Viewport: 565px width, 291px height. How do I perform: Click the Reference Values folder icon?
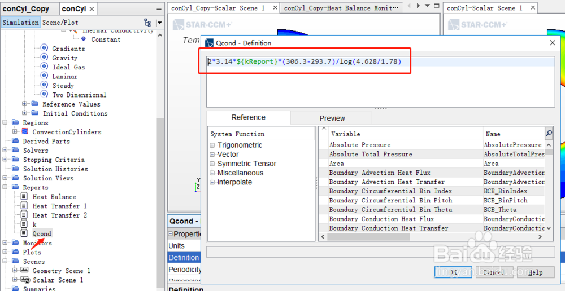34,104
